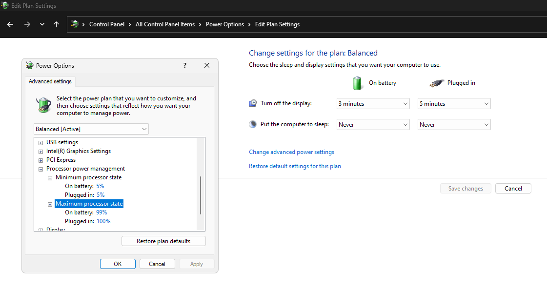
Task: Collapse the Minimum processor state node
Action: coord(50,178)
